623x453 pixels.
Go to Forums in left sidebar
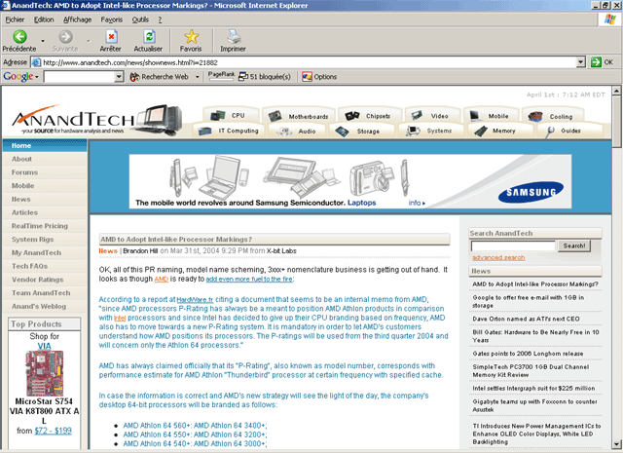coord(24,172)
